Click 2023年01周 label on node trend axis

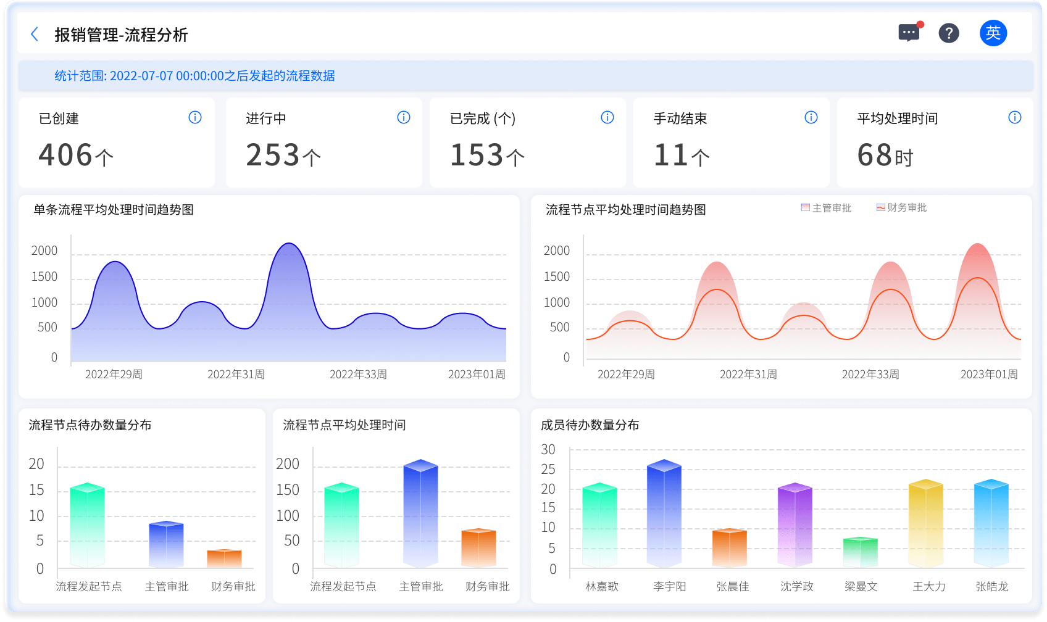989,375
